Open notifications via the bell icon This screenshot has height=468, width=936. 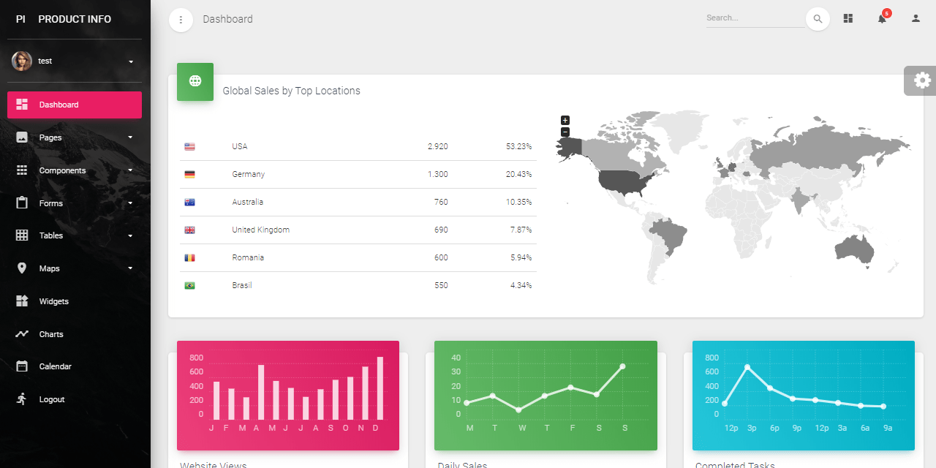[881, 18]
